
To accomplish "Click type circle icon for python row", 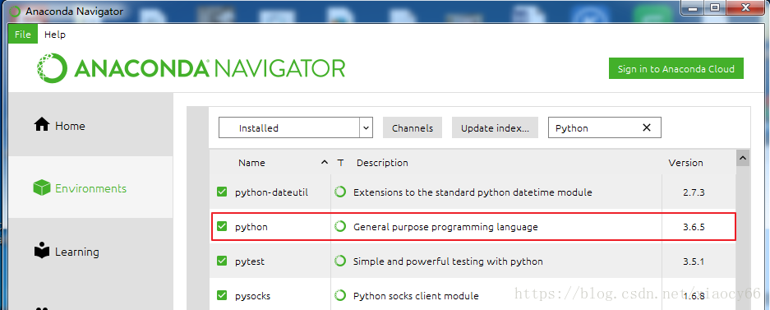I will (340, 226).
